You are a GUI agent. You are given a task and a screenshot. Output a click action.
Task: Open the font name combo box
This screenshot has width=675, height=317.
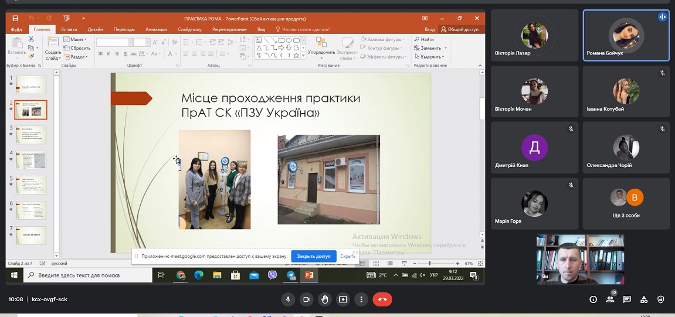[114, 42]
